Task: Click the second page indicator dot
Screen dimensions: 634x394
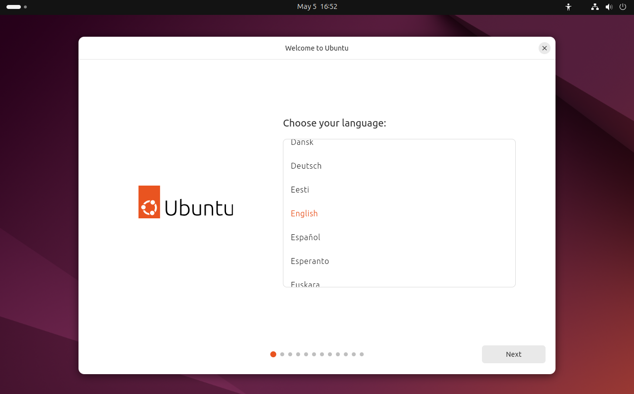Action: coord(282,354)
